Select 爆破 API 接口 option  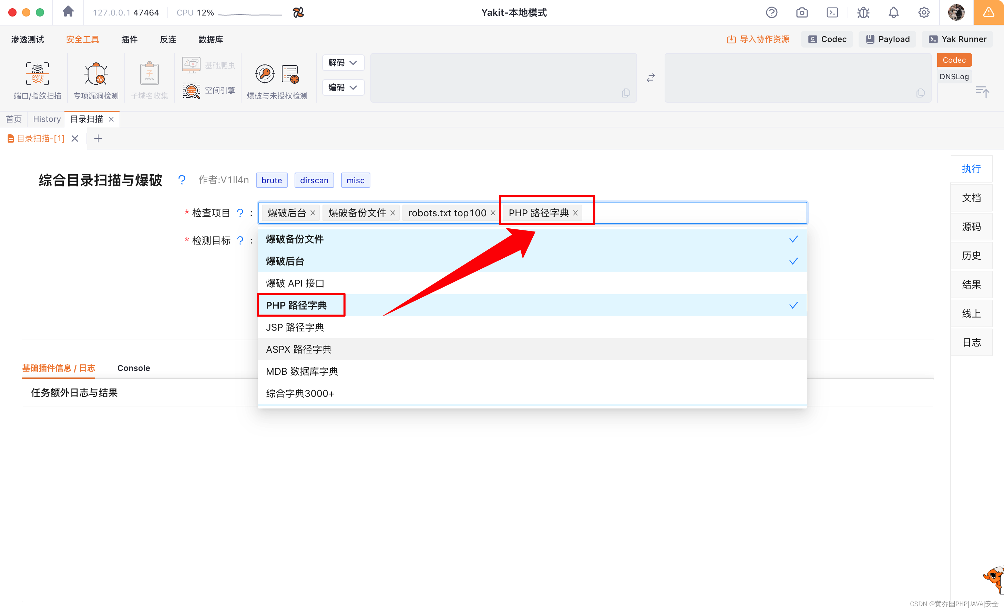coord(532,283)
